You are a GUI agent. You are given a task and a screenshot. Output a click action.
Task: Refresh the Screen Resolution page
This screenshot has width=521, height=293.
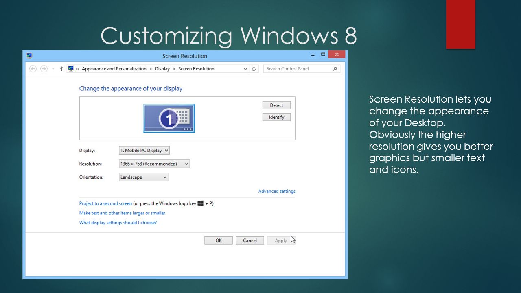tap(254, 69)
